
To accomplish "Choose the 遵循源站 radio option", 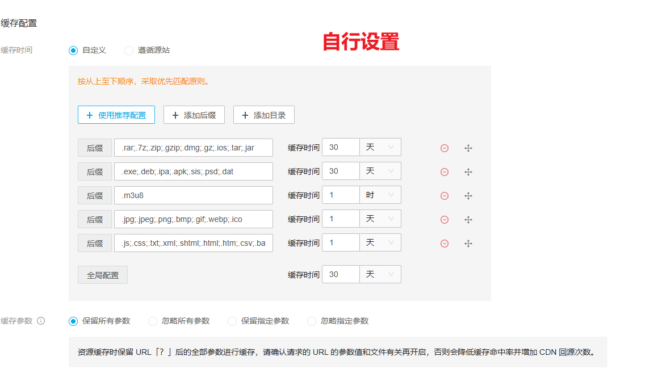I will click(129, 50).
